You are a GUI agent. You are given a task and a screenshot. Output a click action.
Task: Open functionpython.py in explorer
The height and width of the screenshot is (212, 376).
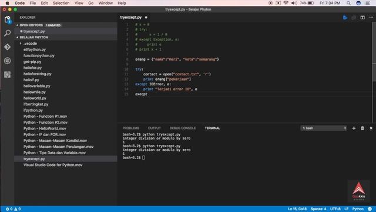(39, 55)
